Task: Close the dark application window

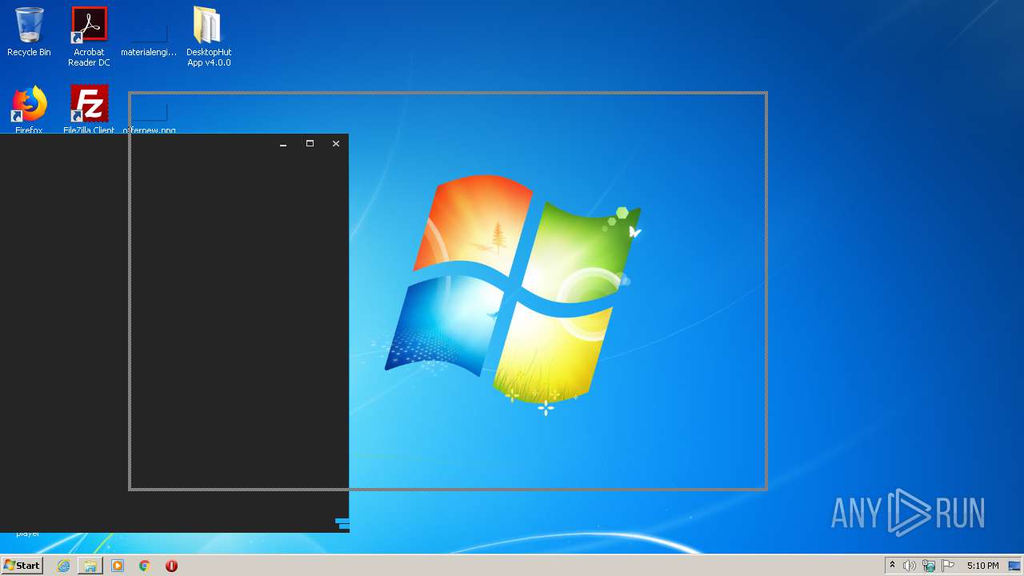Action: point(336,144)
